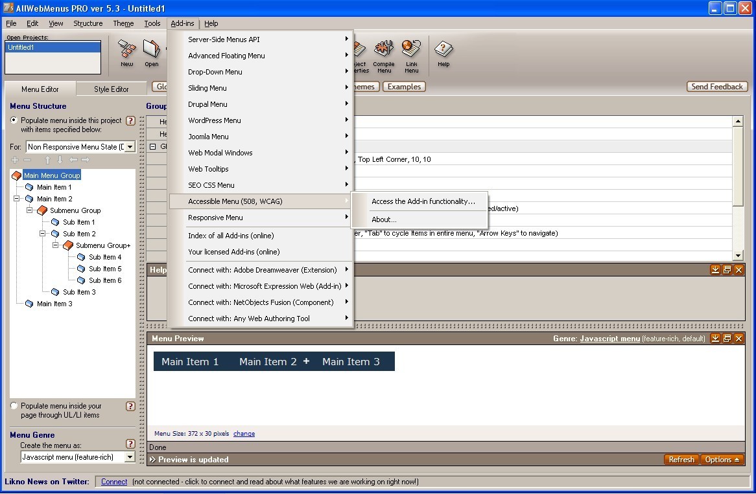Click the move item right arrow

(86, 160)
